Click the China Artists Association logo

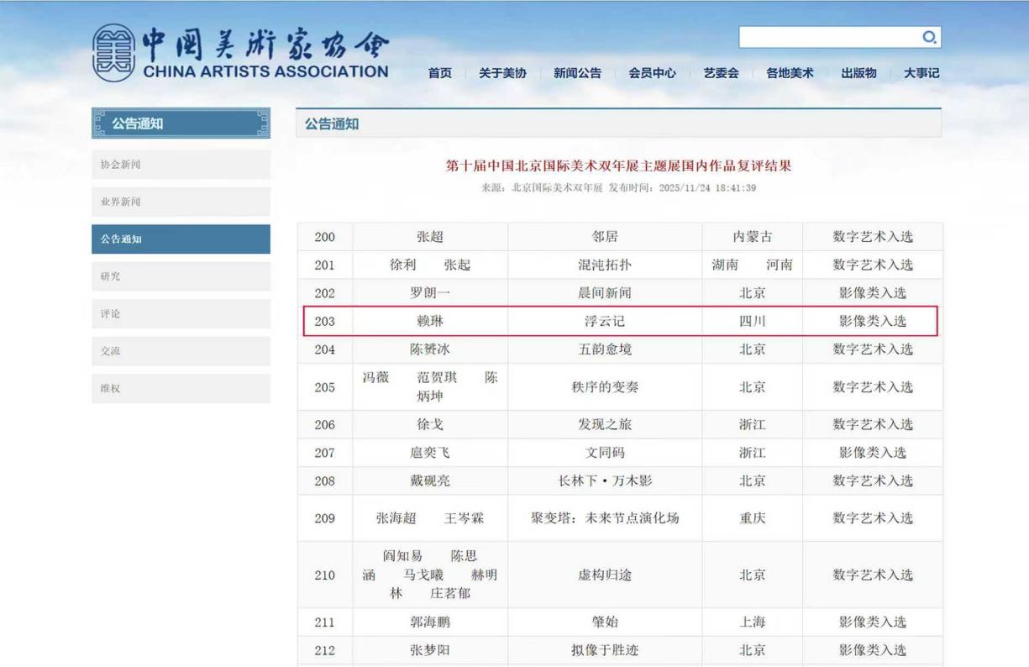pyautogui.click(x=240, y=52)
